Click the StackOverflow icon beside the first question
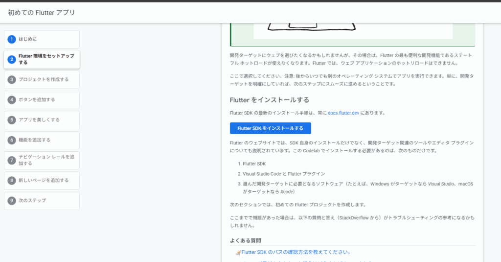The width and height of the screenshot is (501, 262). click(x=238, y=252)
